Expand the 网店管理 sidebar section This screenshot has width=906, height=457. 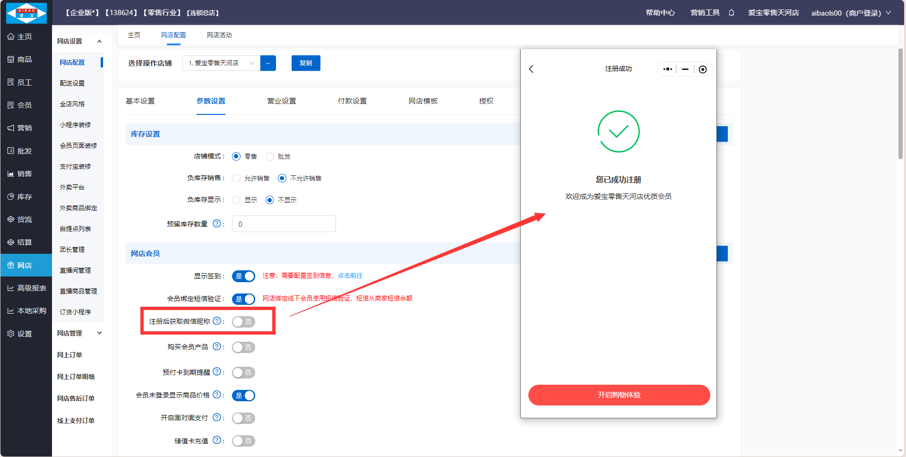[99, 333]
